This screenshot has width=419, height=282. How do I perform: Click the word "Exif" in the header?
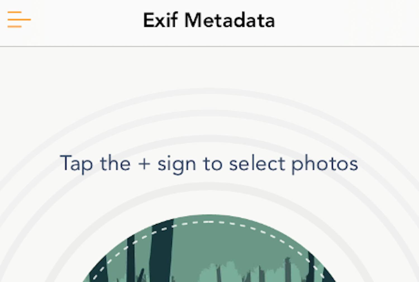(x=160, y=20)
